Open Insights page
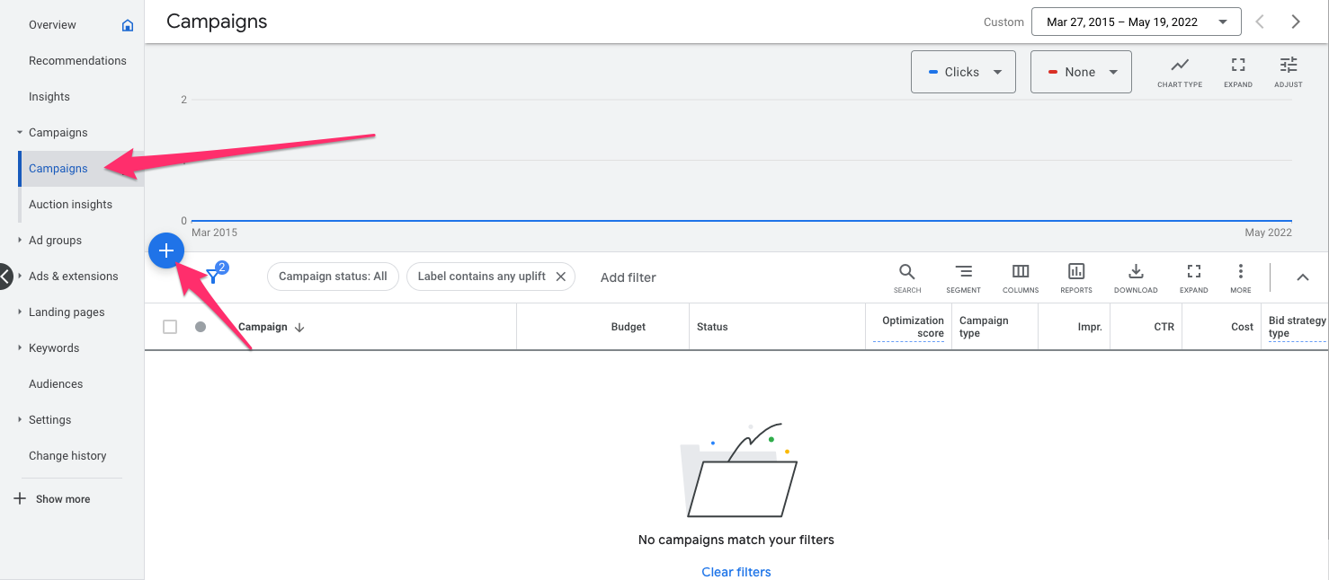Screen dimensions: 1329x580 click(x=49, y=97)
